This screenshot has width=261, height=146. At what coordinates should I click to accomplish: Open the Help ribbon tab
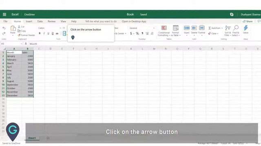coord(74,21)
